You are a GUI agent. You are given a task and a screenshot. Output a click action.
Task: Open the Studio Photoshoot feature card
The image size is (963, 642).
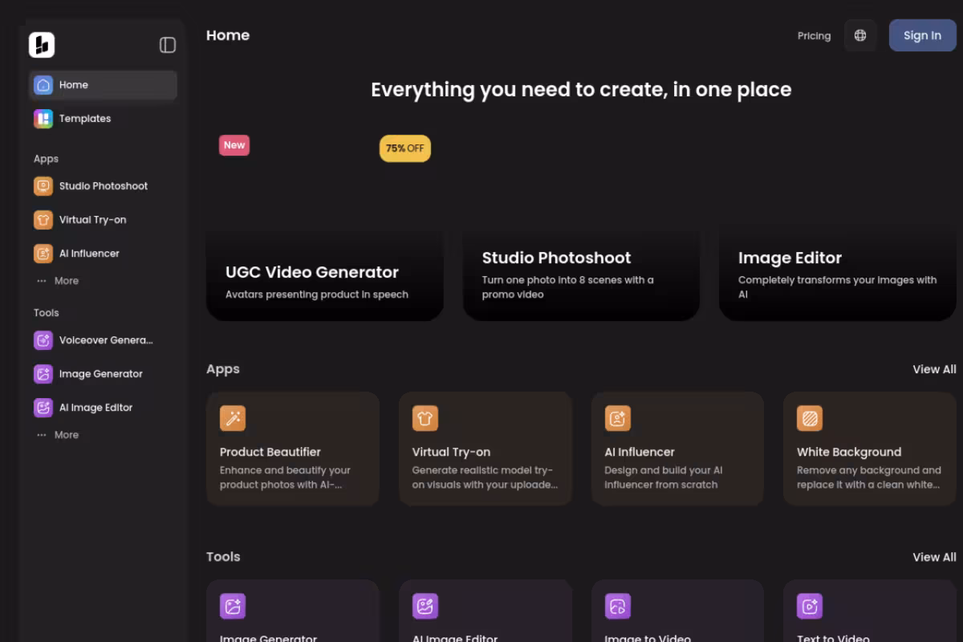582,223
